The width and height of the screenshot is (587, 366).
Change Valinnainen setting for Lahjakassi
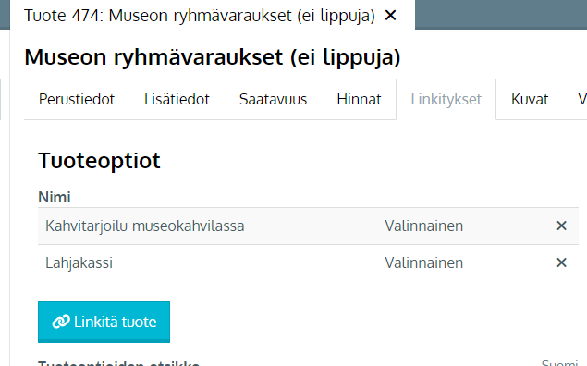tap(423, 263)
